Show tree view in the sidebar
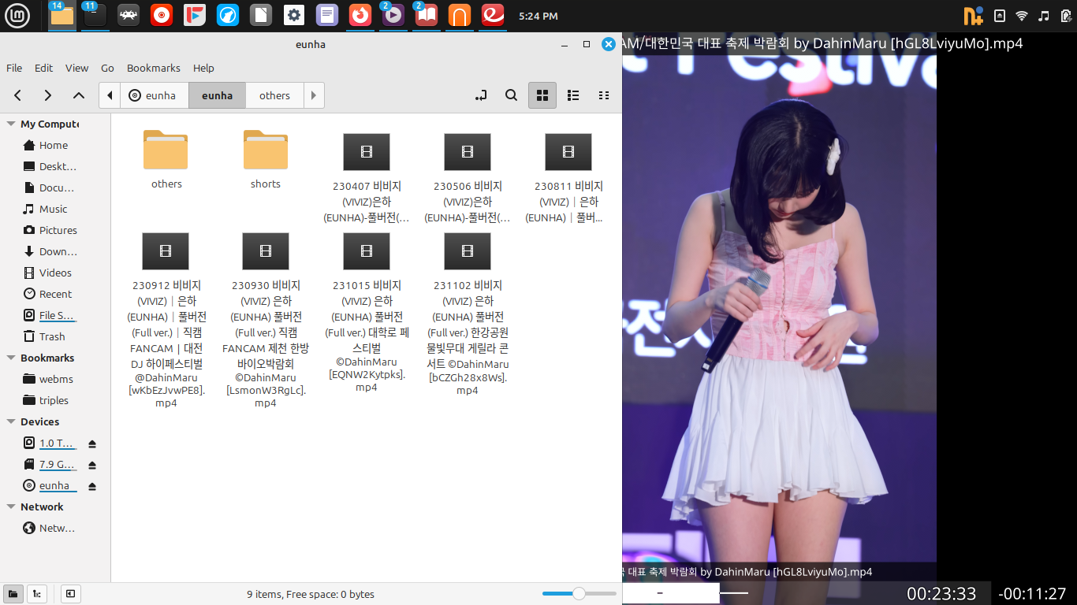 pyautogui.click(x=36, y=594)
